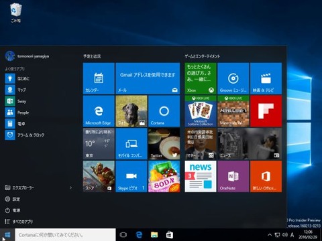
Task: Open the Store tile
Action: pyautogui.click(x=99, y=176)
